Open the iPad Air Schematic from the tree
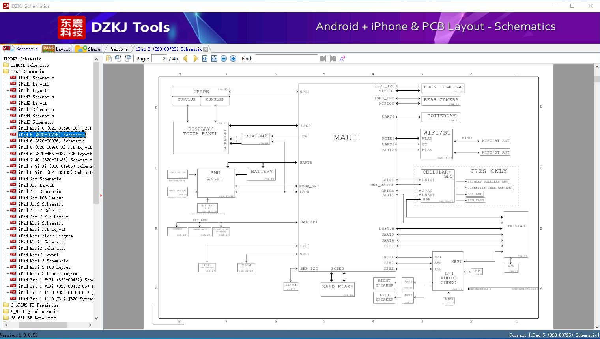The width and height of the screenshot is (600, 339). 40,179
